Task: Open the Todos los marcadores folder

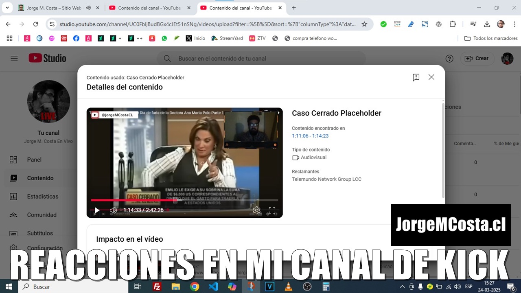Action: pyautogui.click(x=491, y=38)
